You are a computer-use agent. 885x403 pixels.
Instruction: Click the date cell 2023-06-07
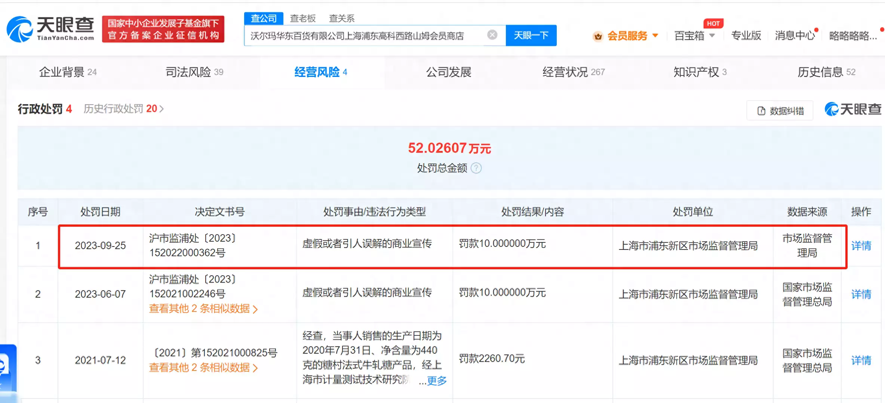100,294
